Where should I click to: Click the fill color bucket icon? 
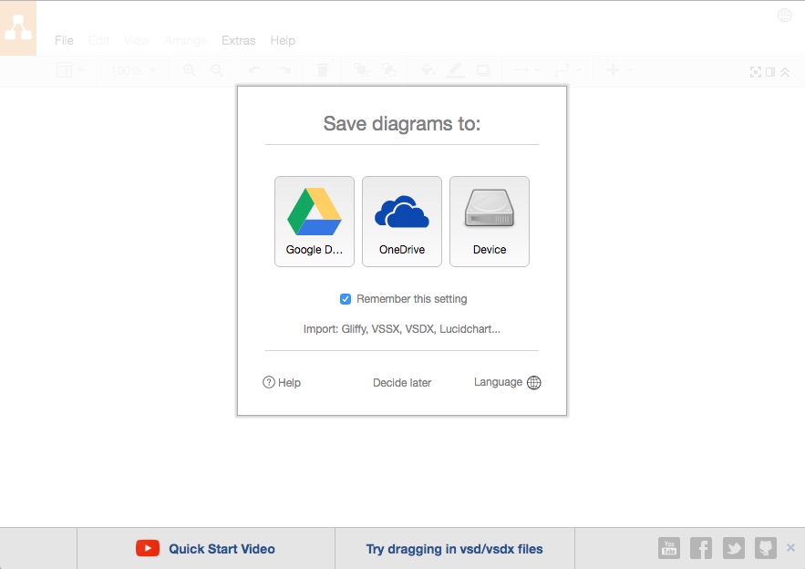click(428, 69)
